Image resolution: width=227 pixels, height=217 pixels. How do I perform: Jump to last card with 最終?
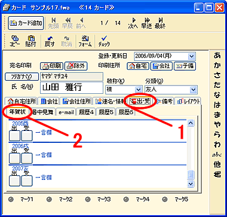pyautogui.click(x=160, y=23)
